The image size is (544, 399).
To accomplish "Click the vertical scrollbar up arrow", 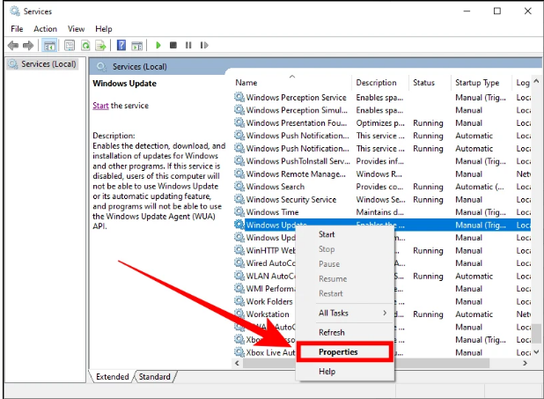I will coord(536,81).
